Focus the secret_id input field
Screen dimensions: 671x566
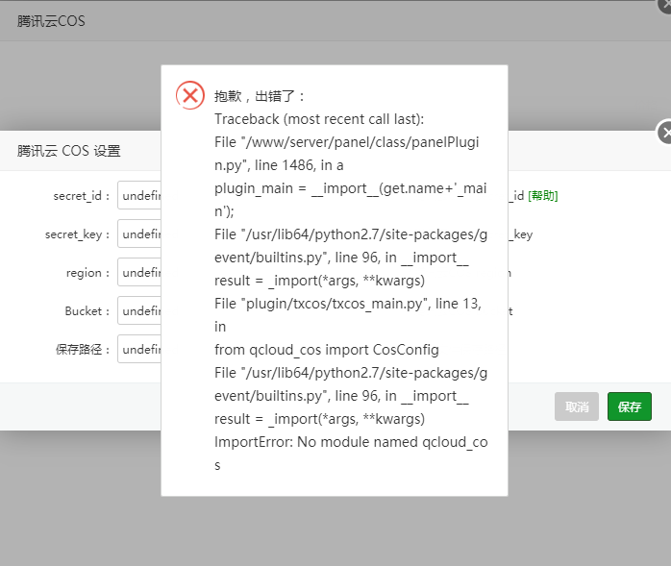click(x=139, y=195)
